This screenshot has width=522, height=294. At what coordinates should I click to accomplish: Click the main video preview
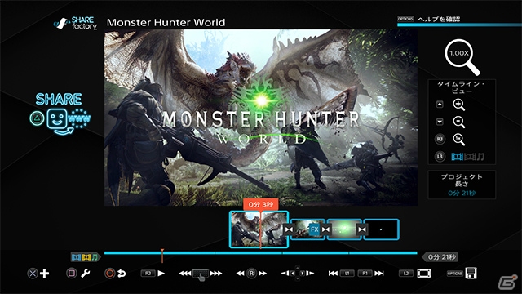point(261,118)
